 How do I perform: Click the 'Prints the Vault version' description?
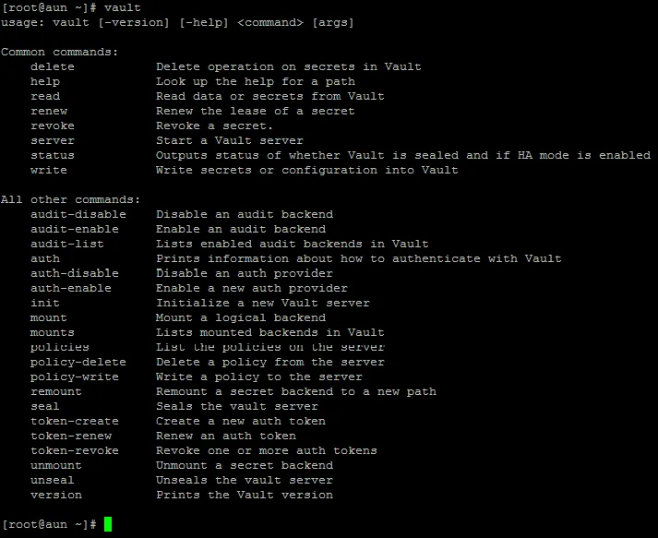(x=244, y=495)
